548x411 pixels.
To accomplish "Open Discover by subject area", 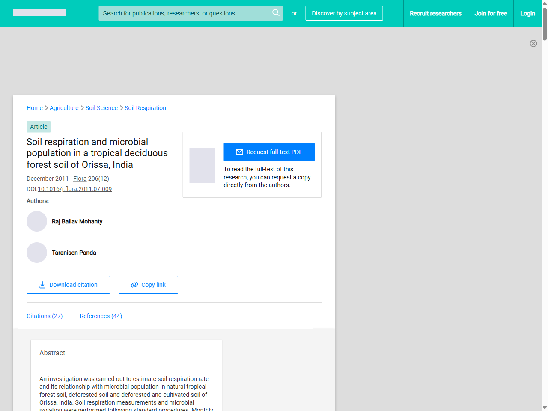I will click(344, 13).
